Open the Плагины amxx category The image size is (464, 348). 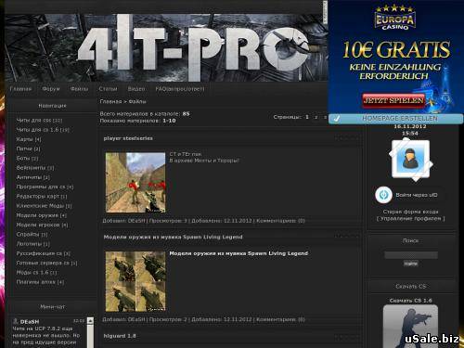tap(40, 282)
